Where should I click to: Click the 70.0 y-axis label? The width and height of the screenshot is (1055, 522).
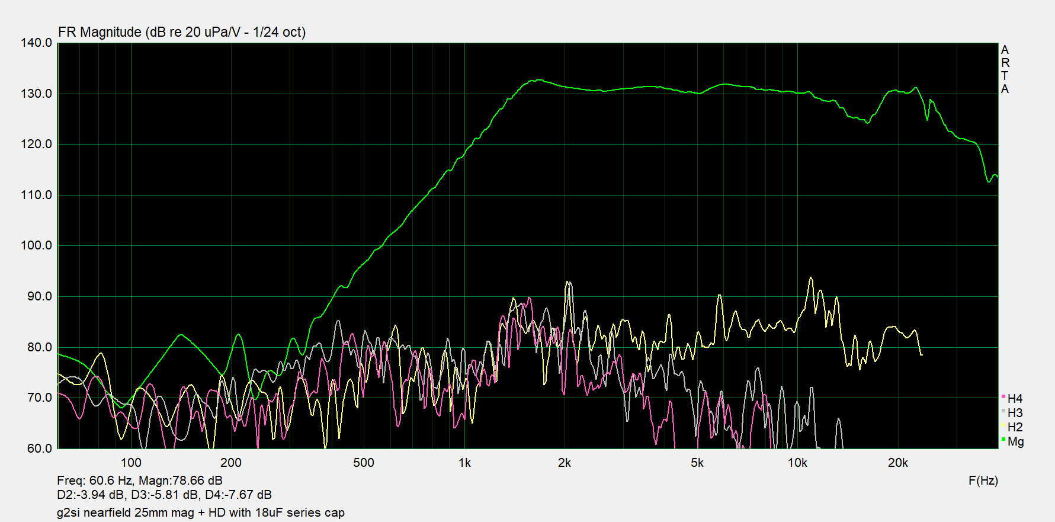pos(40,398)
